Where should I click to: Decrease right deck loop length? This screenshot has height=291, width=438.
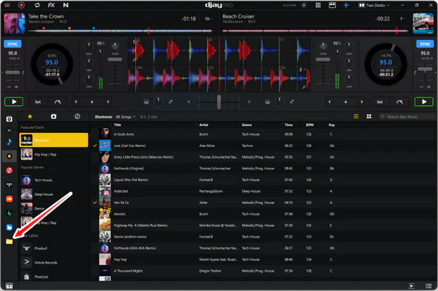330,101
